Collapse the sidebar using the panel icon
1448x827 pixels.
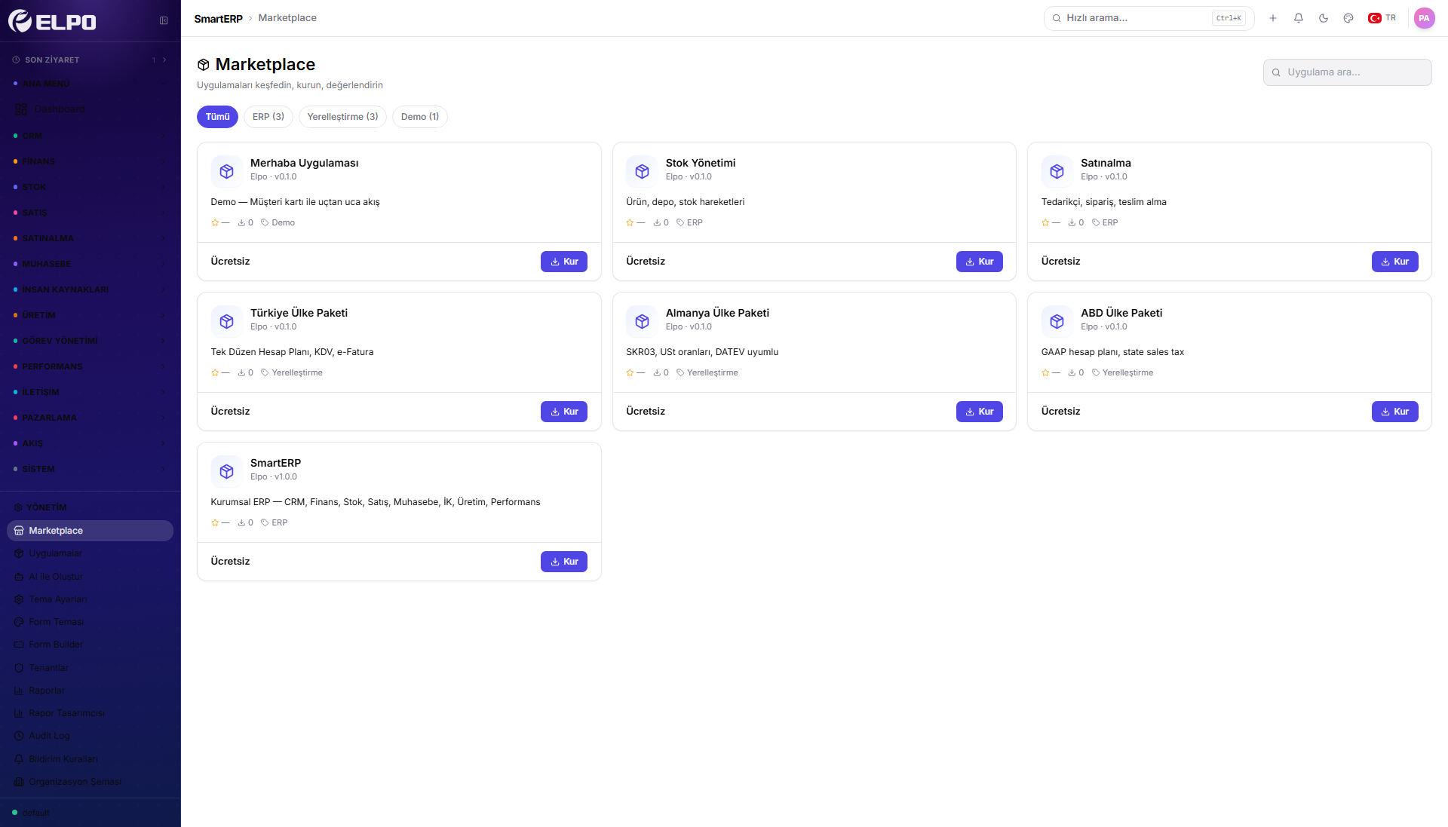[x=164, y=20]
